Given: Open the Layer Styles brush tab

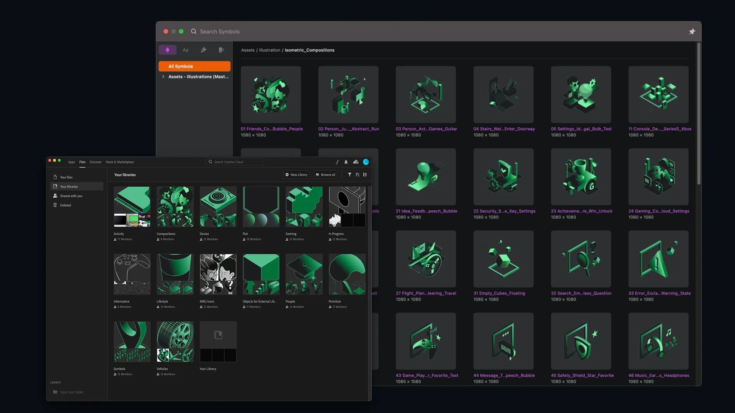Looking at the screenshot, I should coord(204,50).
